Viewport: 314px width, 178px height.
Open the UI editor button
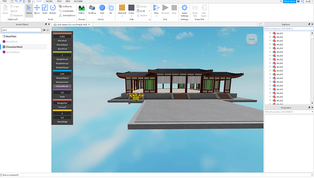[x=111, y=10]
